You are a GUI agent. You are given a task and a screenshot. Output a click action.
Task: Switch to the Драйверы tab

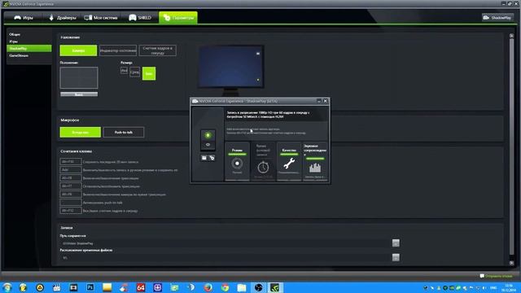[x=63, y=18]
